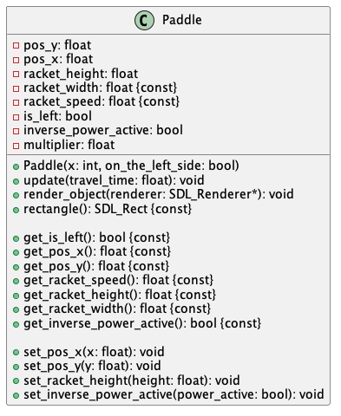Select inverse_power_active: bool field

pos(103,130)
